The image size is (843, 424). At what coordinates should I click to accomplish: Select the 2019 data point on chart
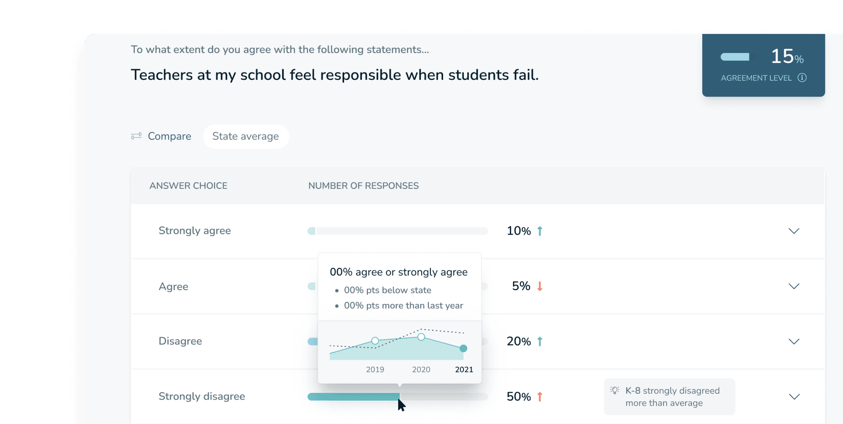375,341
